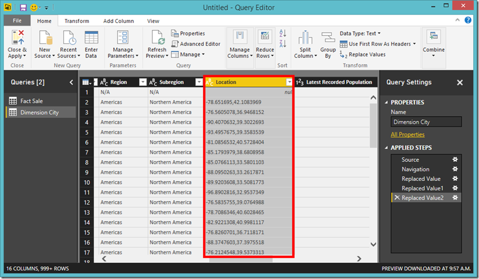This screenshot has height=279, width=479.
Task: Open the Reduce Rows button
Action: point(265,45)
